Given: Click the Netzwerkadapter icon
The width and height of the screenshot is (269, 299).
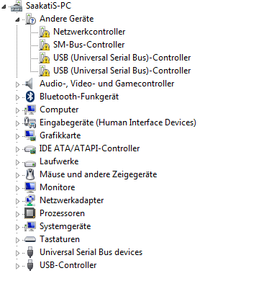Looking at the screenshot, I should [x=30, y=200].
